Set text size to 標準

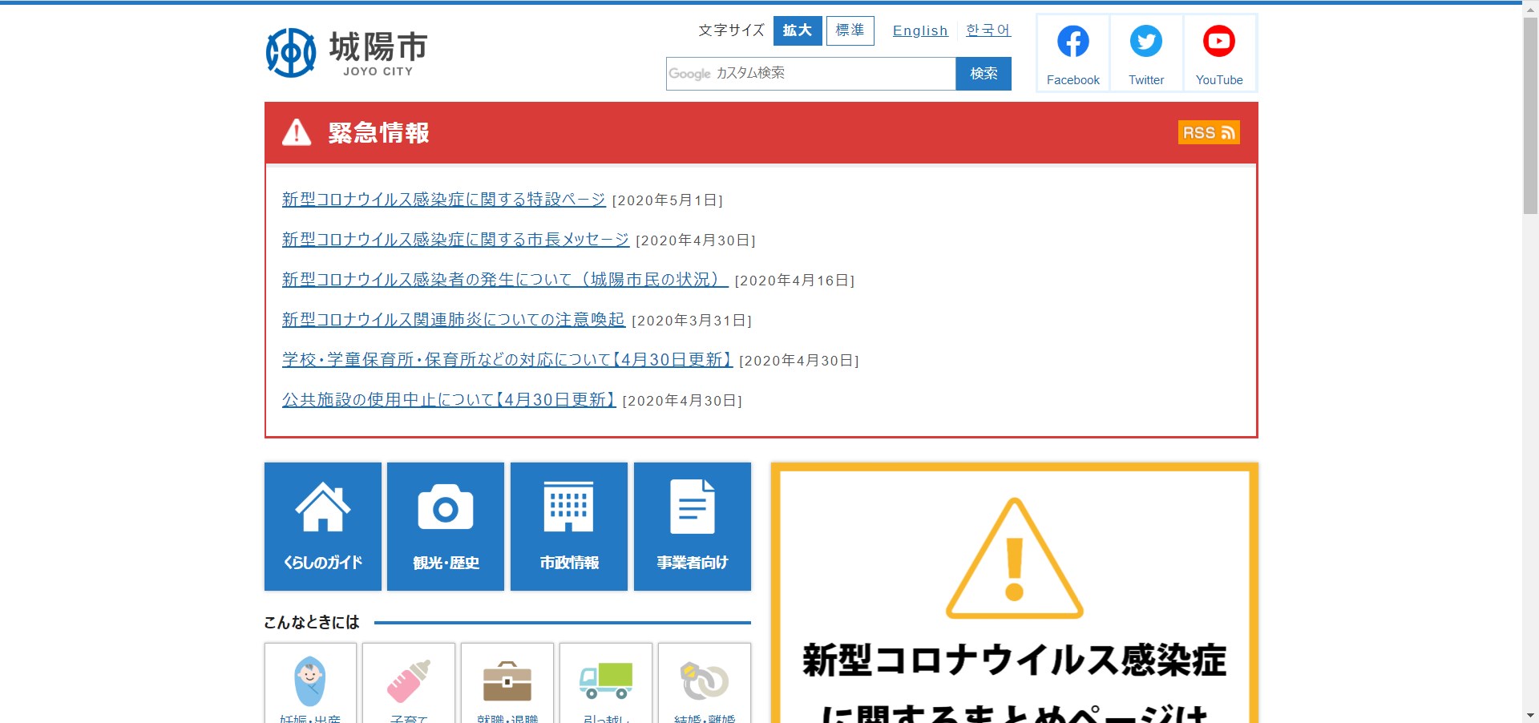[x=850, y=30]
